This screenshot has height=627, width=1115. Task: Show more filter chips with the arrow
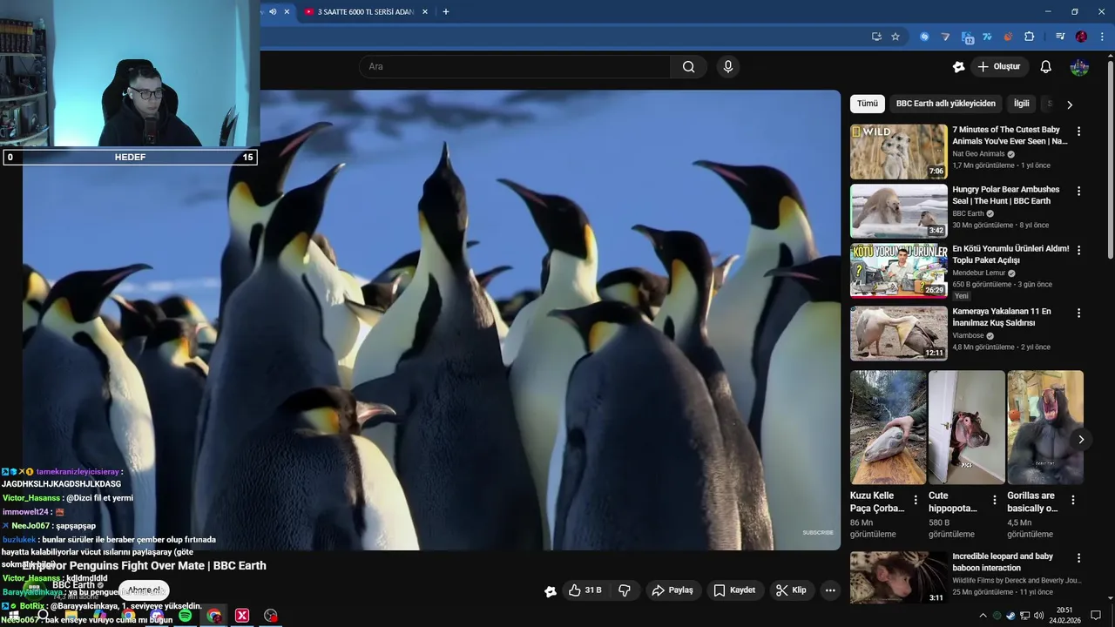1070,104
